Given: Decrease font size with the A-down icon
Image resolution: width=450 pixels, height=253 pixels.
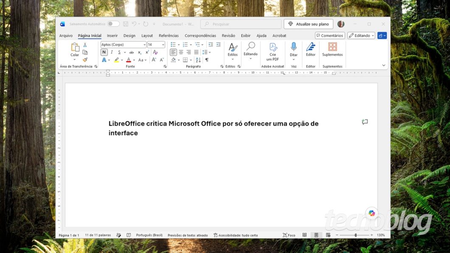Looking at the screenshot, I should click(162, 60).
